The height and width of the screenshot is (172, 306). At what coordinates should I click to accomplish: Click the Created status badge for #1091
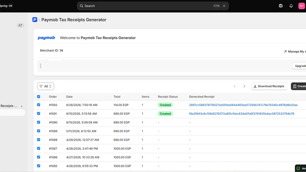coord(165,114)
